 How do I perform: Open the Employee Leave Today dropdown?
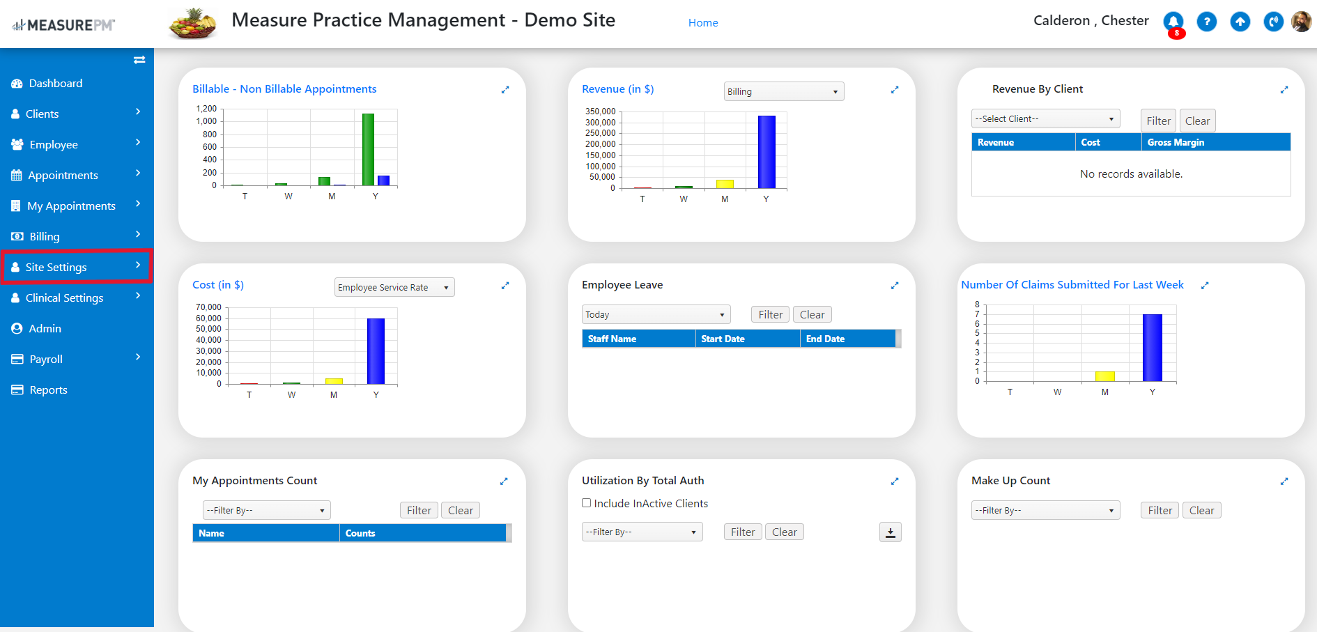coord(656,314)
